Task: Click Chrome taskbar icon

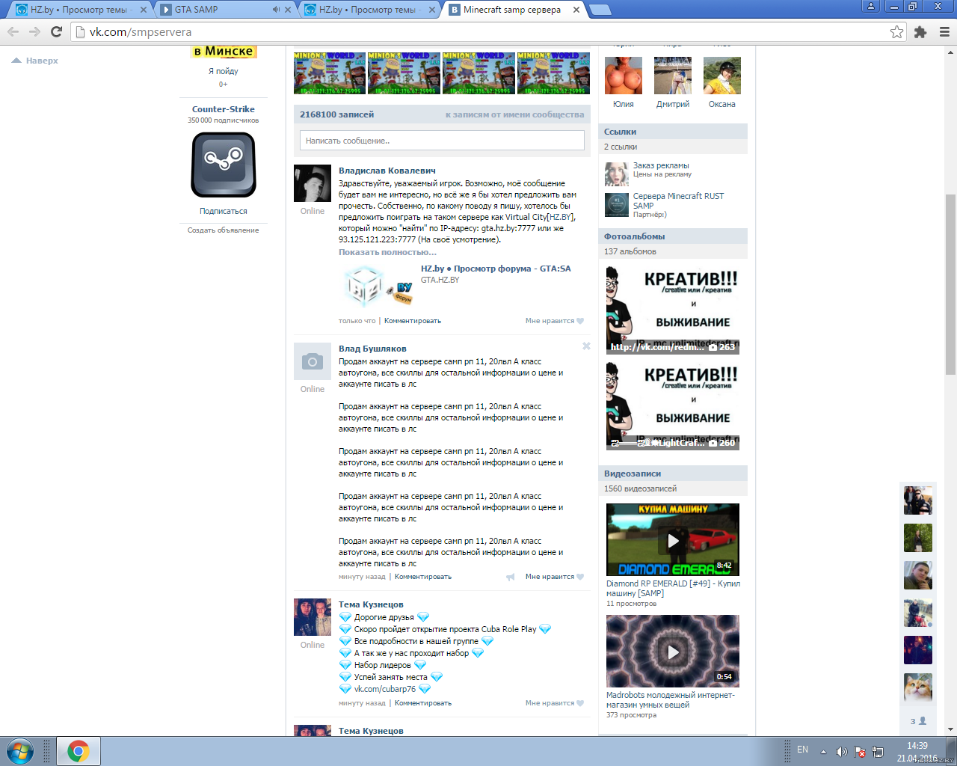Action: tap(79, 751)
